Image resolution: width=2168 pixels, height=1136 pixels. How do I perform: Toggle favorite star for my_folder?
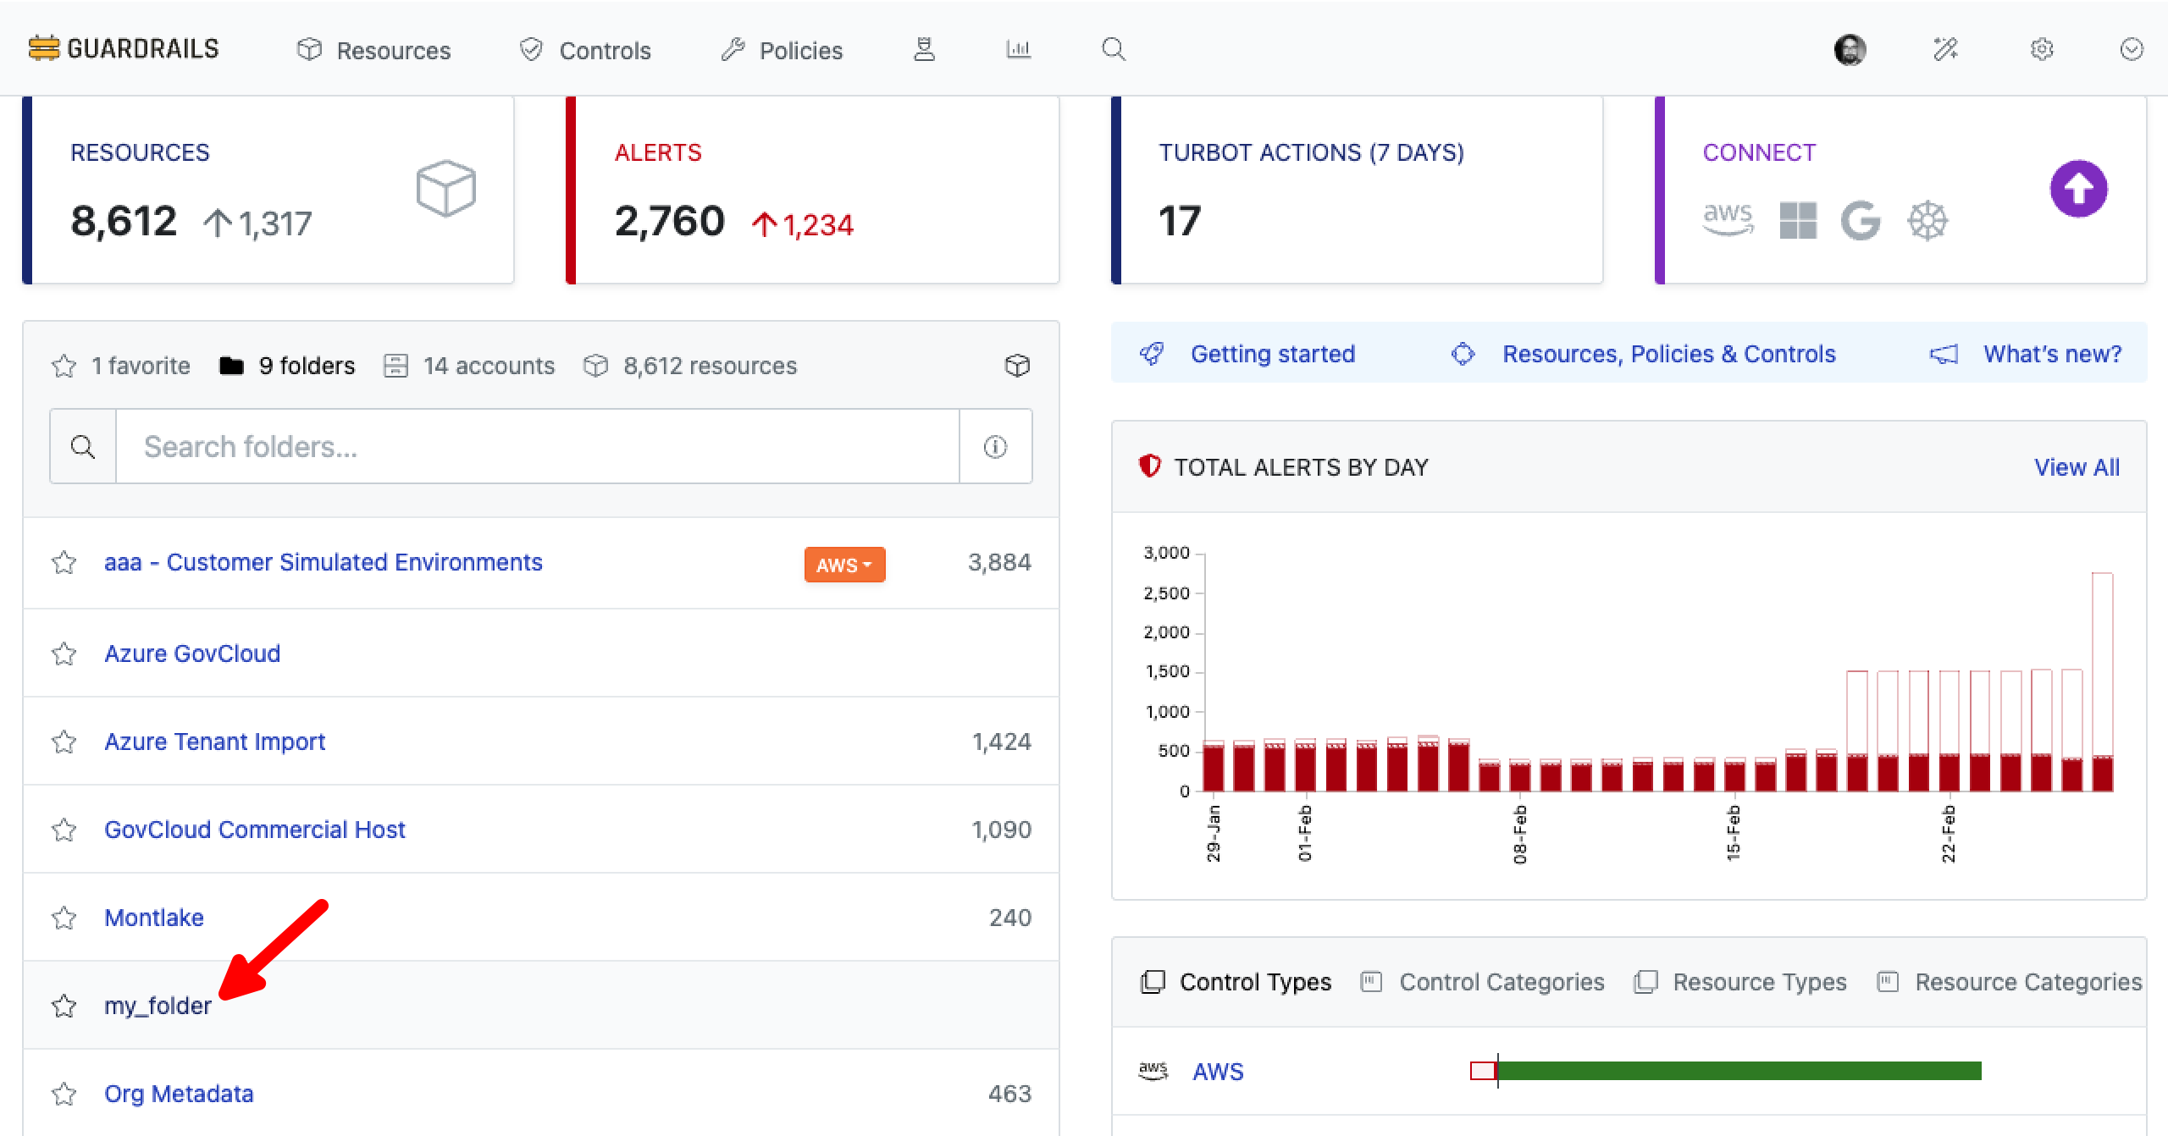[x=64, y=1006]
